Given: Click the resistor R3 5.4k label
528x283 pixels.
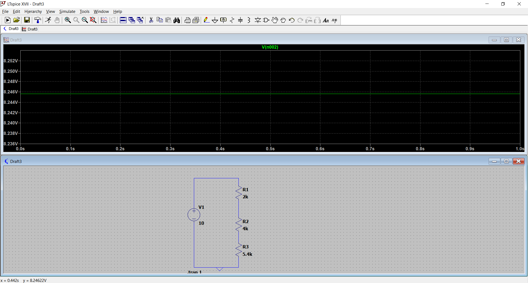Looking at the screenshot, I should tap(247, 254).
